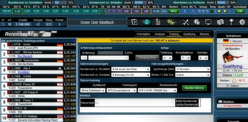Open the Rundenanzahl laps dropdown
The image size is (248, 122).
tap(157, 90)
